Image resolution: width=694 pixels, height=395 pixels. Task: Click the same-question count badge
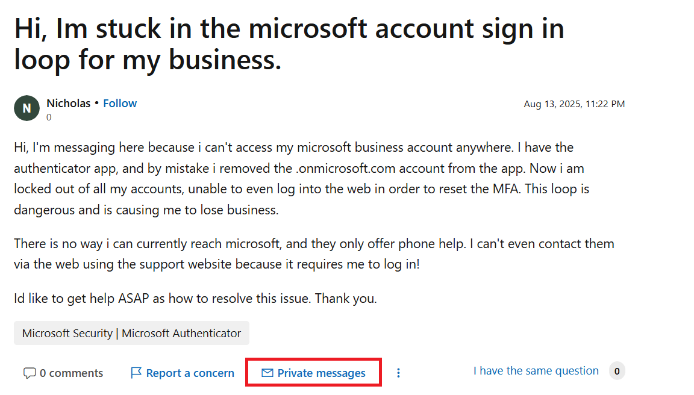(616, 371)
